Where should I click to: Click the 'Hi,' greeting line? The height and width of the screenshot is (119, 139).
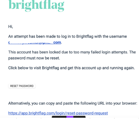tap(11, 27)
